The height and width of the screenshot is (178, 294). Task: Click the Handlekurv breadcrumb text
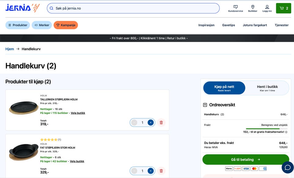[31, 49]
